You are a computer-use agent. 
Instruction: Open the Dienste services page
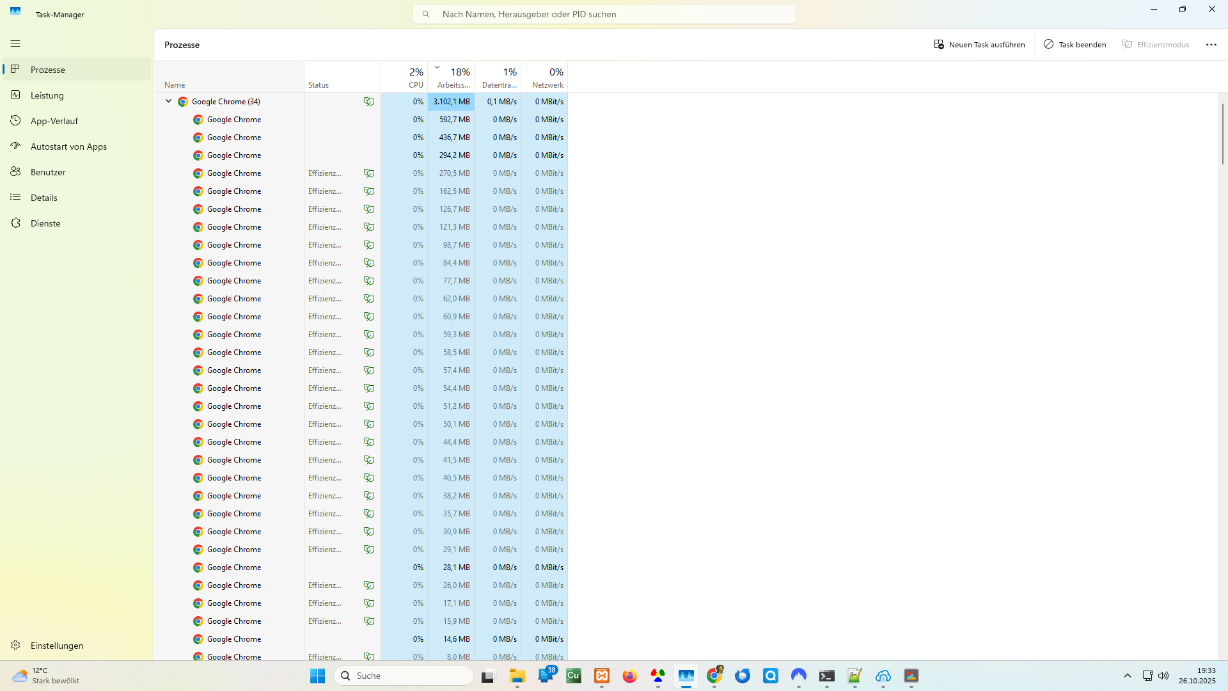pyautogui.click(x=45, y=223)
